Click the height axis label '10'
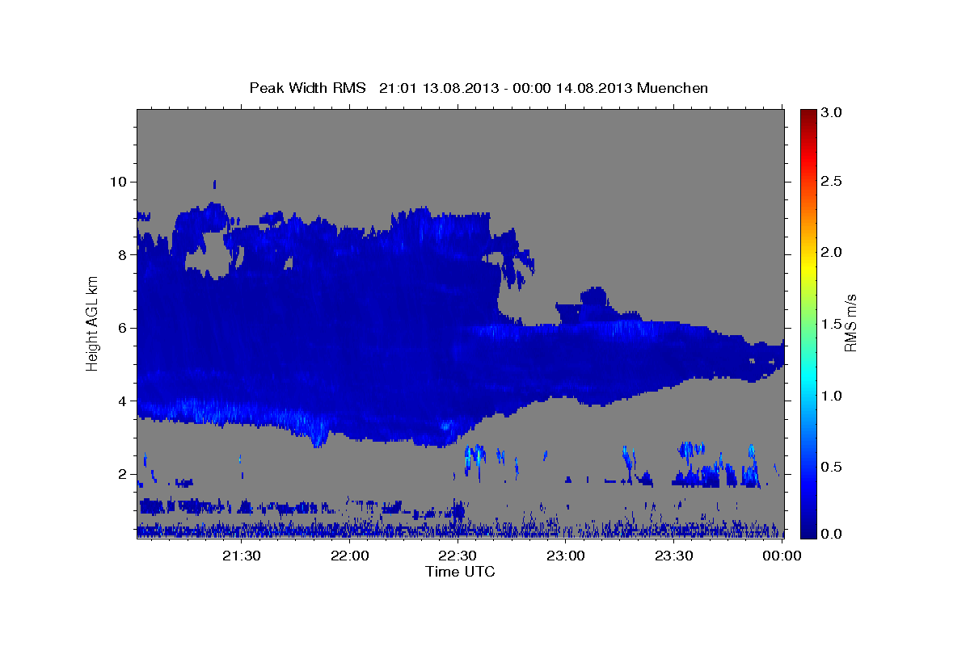Image resolution: width=970 pixels, height=646 pixels. [118, 182]
